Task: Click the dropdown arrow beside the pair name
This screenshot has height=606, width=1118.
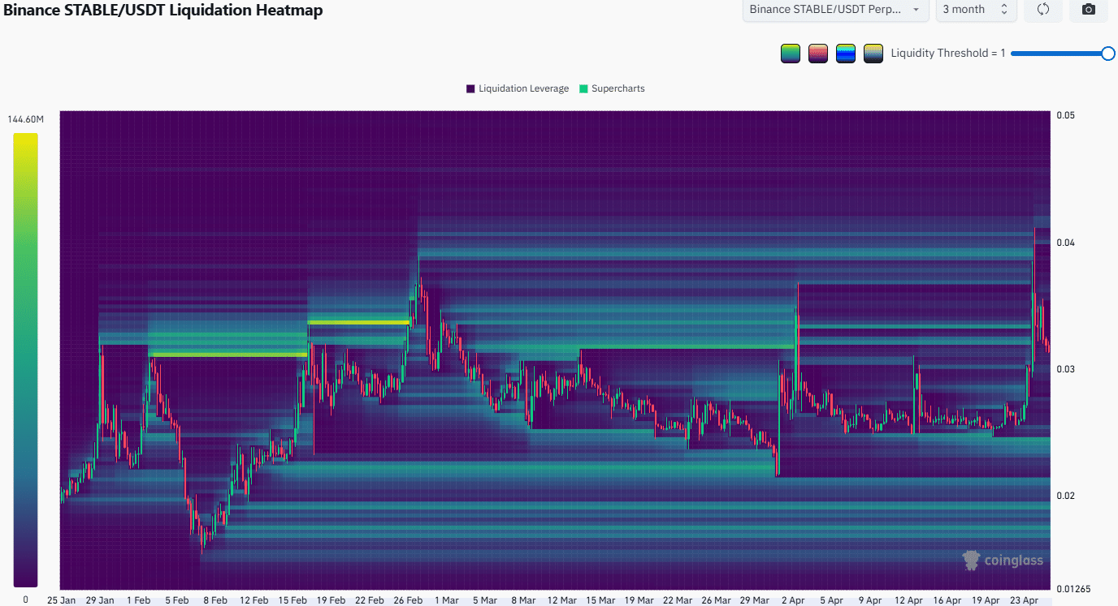Action: (916, 10)
